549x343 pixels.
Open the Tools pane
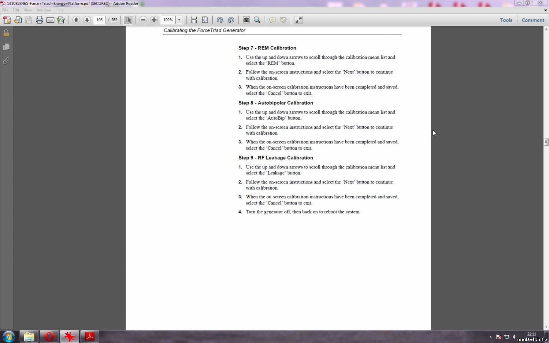(x=506, y=20)
